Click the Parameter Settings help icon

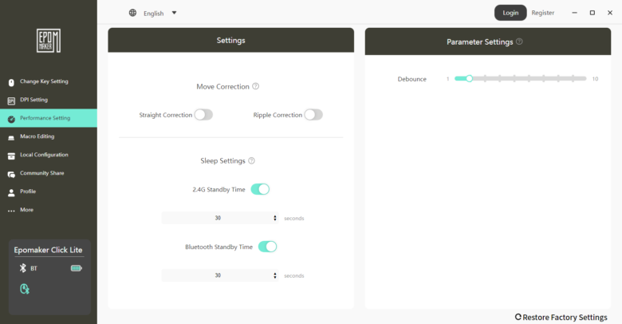(519, 41)
